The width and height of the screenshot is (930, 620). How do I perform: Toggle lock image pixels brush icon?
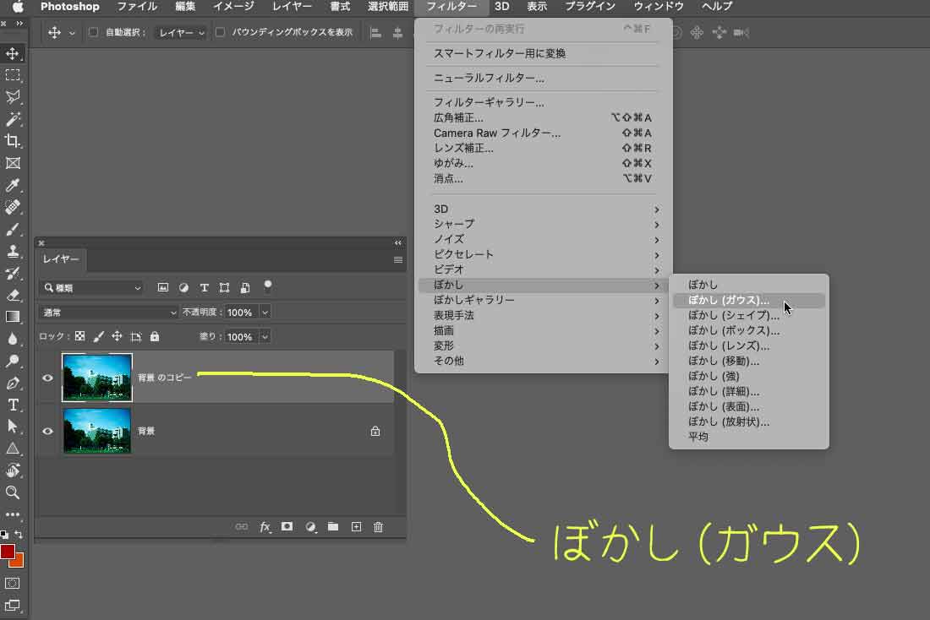[x=98, y=337]
